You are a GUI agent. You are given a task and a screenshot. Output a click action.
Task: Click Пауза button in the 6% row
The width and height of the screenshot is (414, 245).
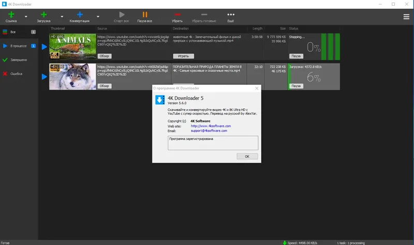click(x=296, y=86)
